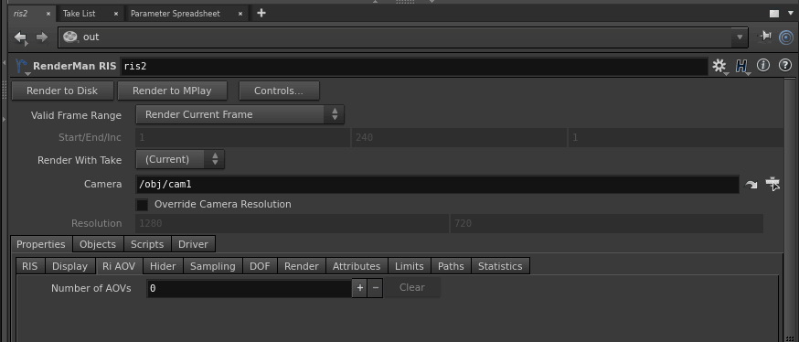Viewport: 799px width, 342px height.
Task: Add an AOV with the plus button
Action: pos(360,288)
